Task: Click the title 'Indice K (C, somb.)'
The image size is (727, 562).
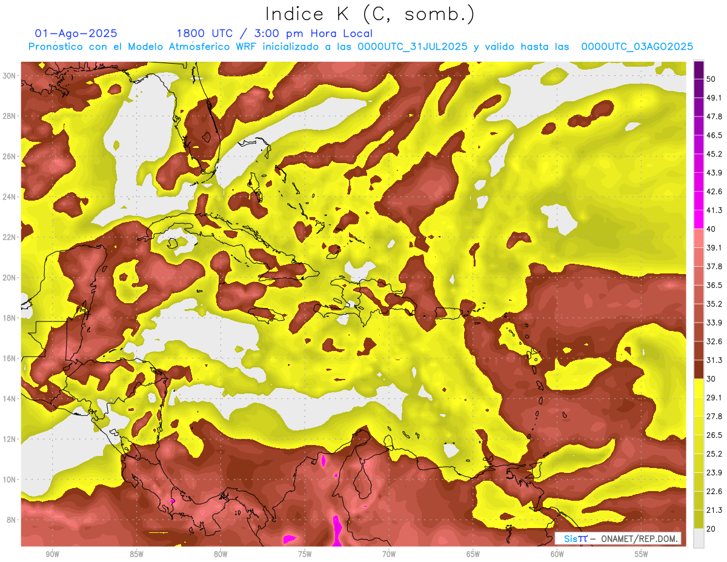Action: click(370, 14)
